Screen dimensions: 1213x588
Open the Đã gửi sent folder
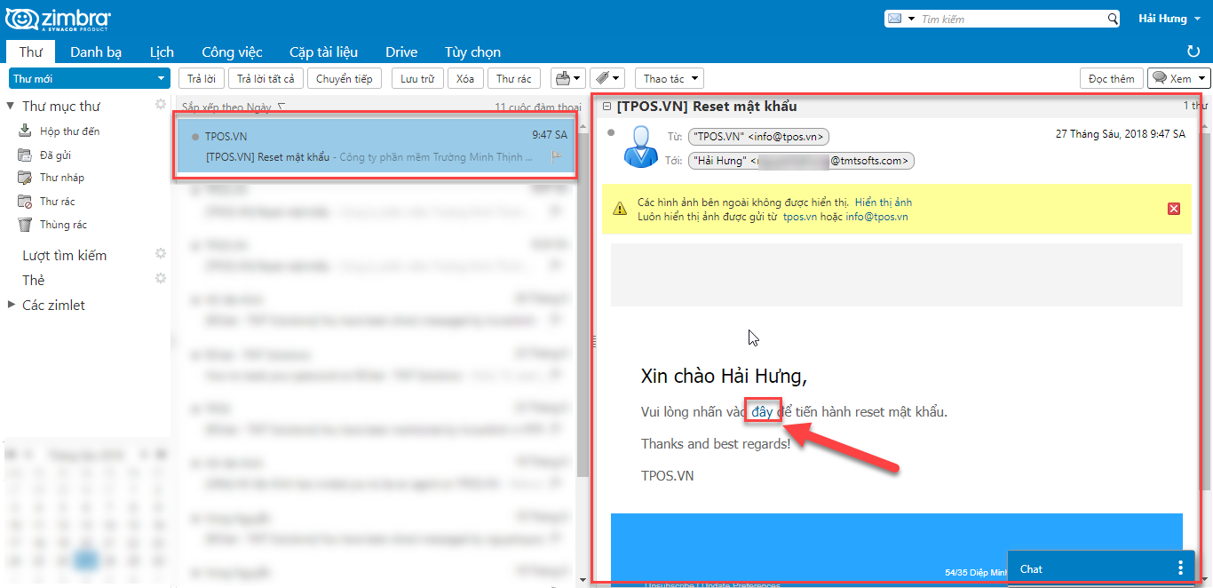click(x=55, y=155)
